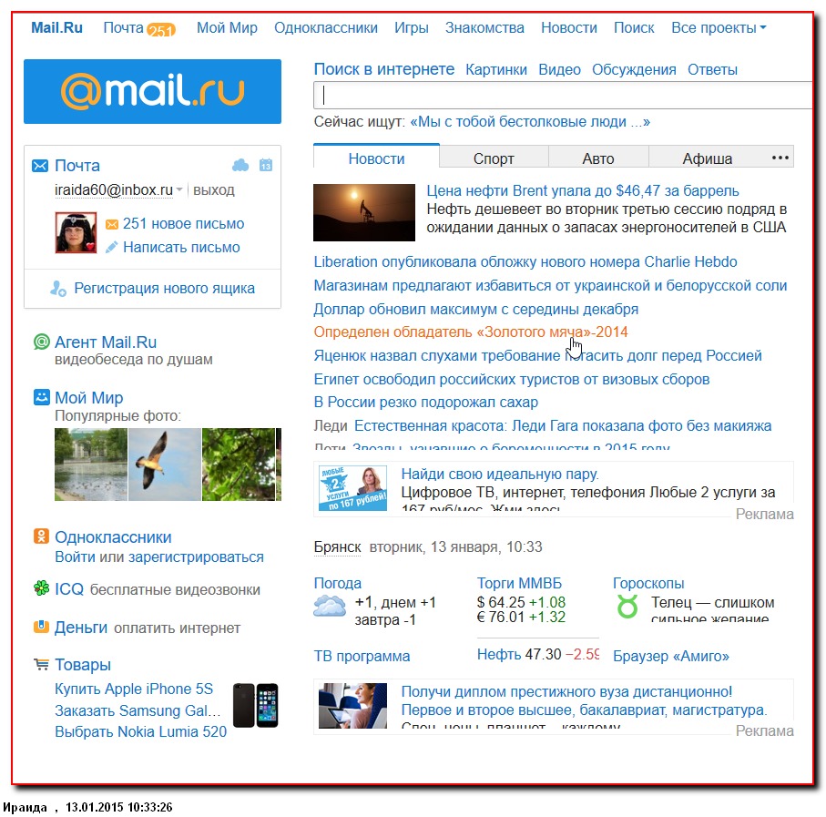Image resolution: width=826 pixels, height=817 pixels.
Task: Click the Mail.Ru logo banner
Action: tap(152, 91)
